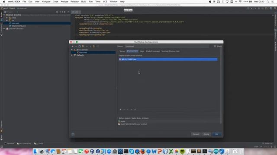Edit artifact using the pencil icon under deployment list

coord(135,110)
